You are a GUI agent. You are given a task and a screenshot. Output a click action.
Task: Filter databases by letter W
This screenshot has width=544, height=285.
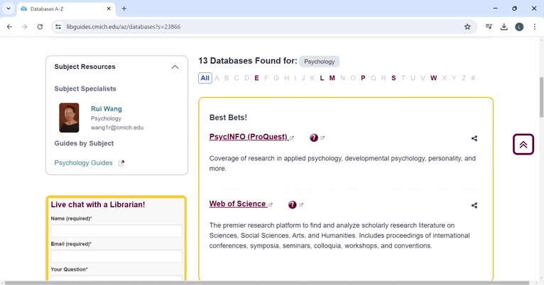click(x=433, y=78)
